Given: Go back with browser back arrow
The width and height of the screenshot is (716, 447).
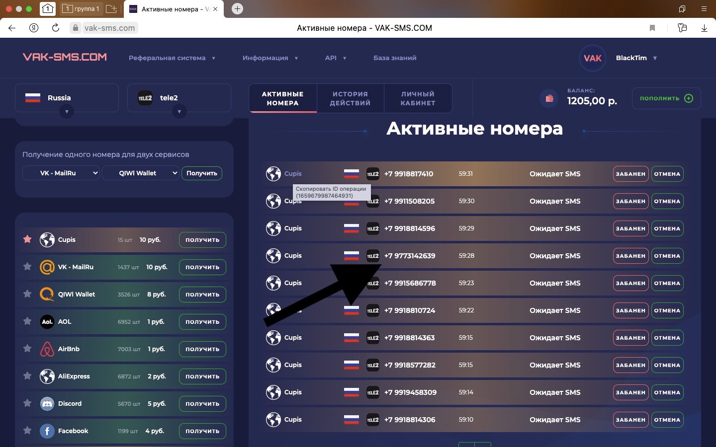Looking at the screenshot, I should coord(12,28).
